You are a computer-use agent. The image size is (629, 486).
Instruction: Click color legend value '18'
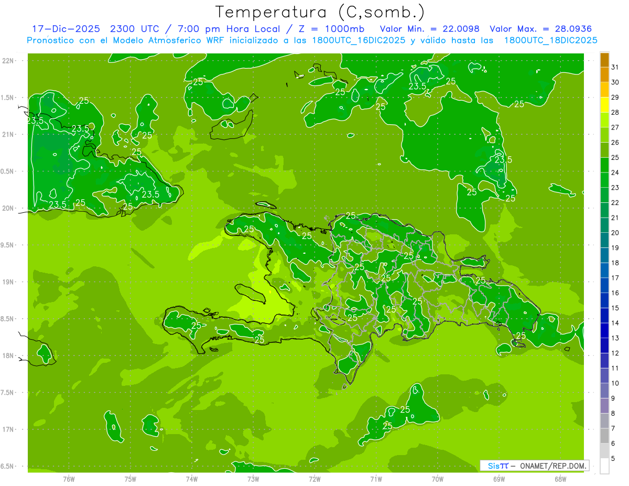[615, 263]
